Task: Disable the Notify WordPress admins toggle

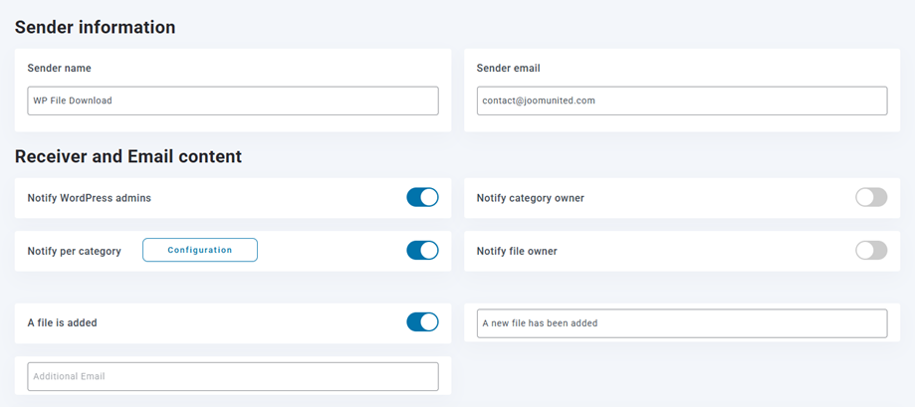Action: point(422,197)
